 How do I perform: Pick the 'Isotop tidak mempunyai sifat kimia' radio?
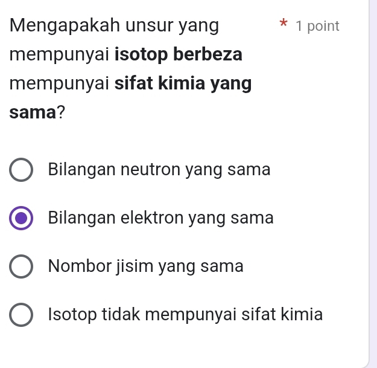22,315
